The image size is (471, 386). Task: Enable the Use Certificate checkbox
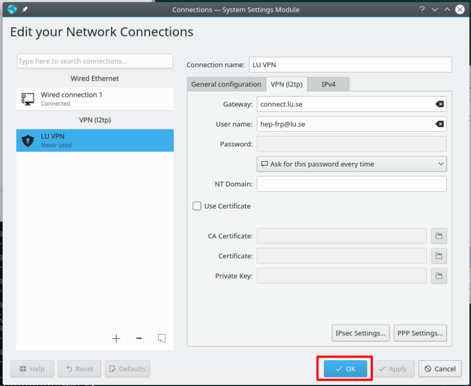[x=197, y=206]
